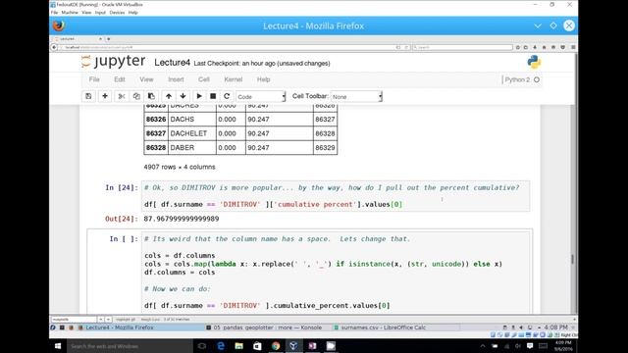Open a new Firefox tab with the plus

[x=109, y=39]
